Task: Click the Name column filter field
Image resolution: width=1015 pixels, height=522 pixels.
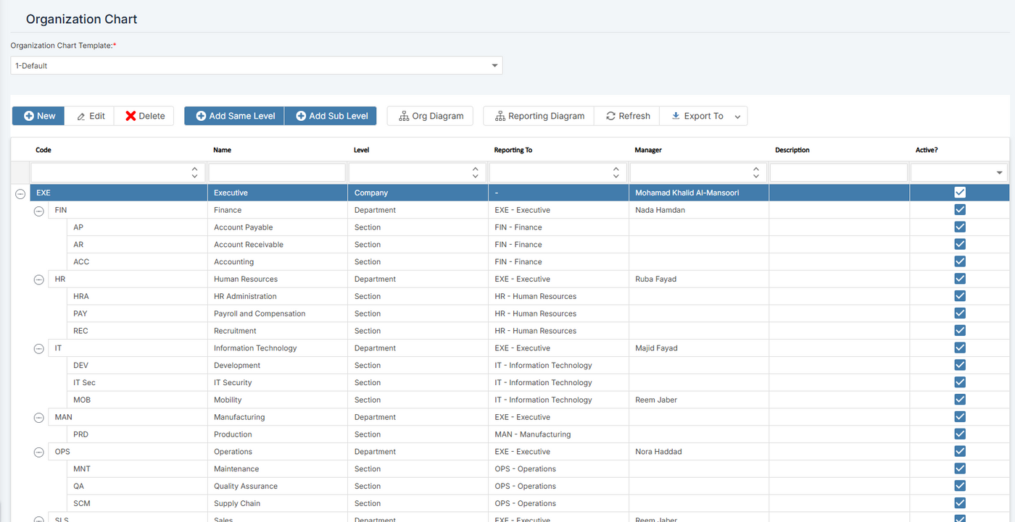Action: coord(277,173)
